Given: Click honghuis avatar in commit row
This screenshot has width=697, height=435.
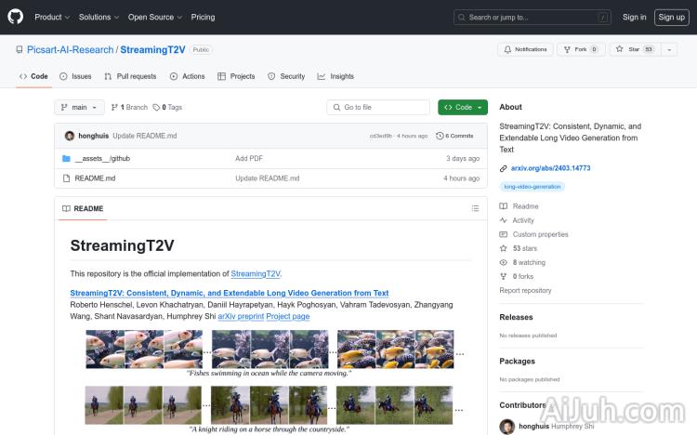Looking at the screenshot, I should [70, 136].
